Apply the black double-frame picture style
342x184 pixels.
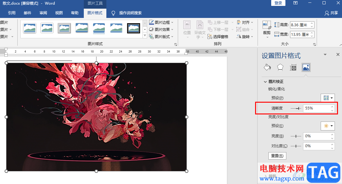pyautogui.click(x=134, y=28)
